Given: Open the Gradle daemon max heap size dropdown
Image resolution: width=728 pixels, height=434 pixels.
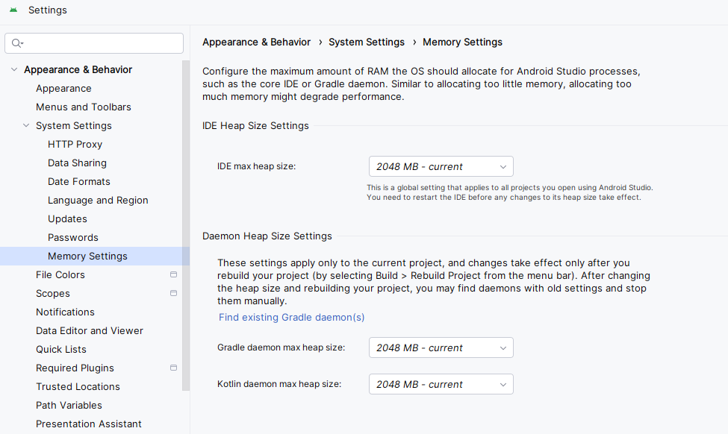Looking at the screenshot, I should [441, 347].
